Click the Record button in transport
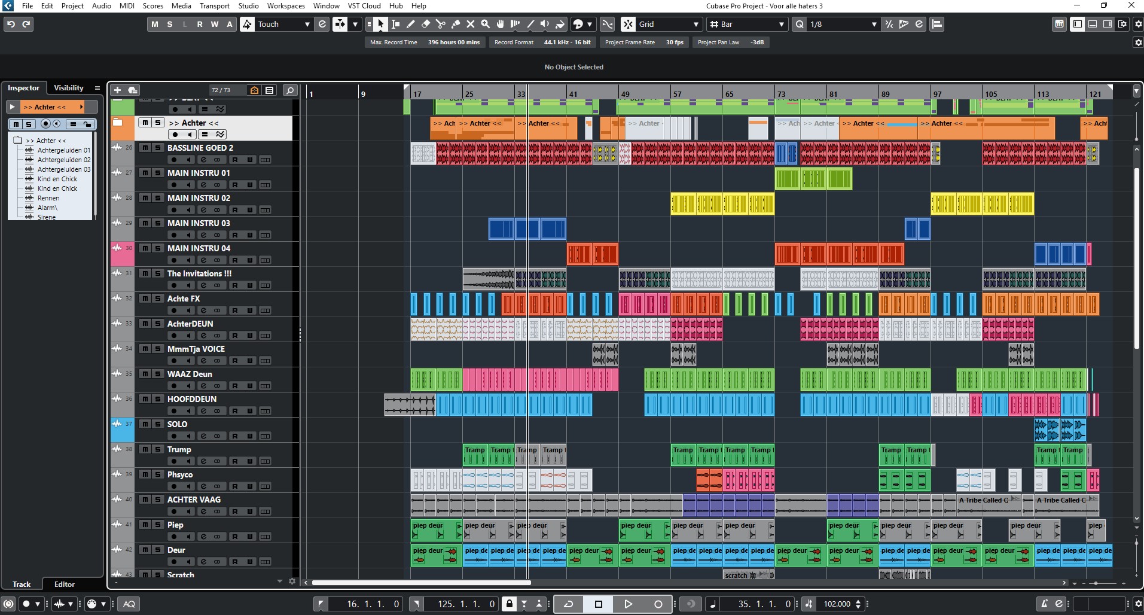The height and width of the screenshot is (615, 1144). 658,604
